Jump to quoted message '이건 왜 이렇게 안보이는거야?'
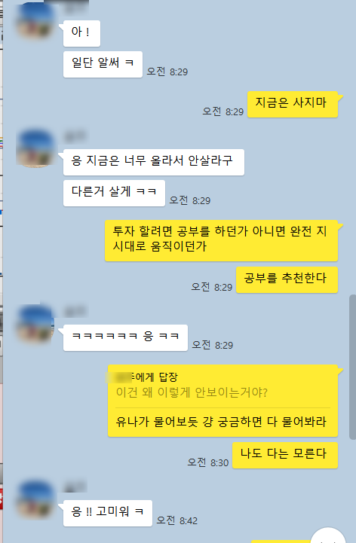 192,392
